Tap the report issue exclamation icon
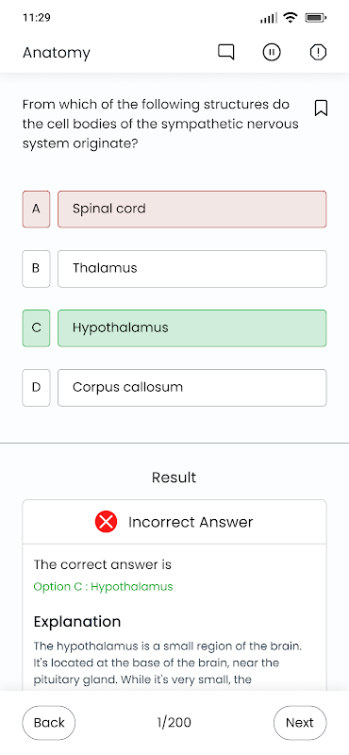The height and width of the screenshot is (755, 349). pos(318,52)
